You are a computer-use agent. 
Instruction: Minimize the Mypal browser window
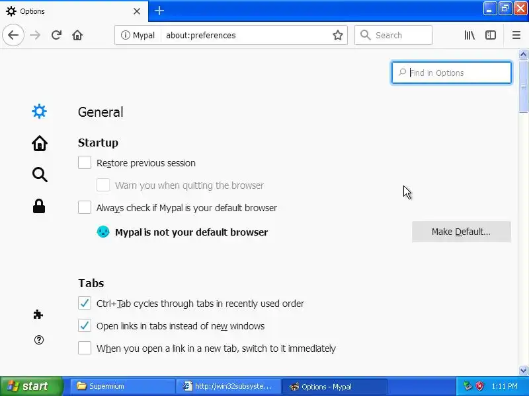(x=489, y=9)
